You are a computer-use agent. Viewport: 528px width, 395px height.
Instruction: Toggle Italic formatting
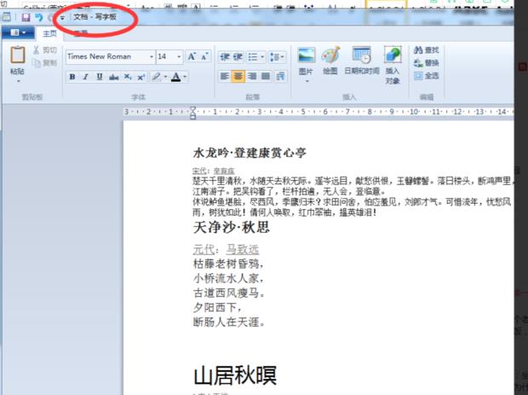click(x=86, y=77)
